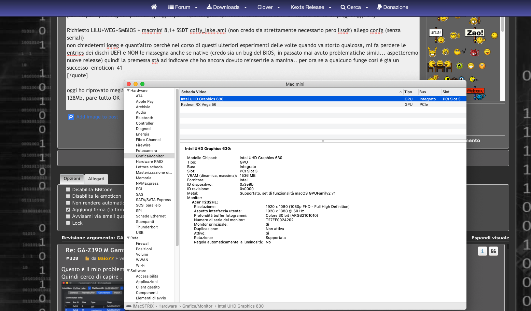The height and width of the screenshot is (311, 531).
Task: Enable the Lock checkbox
Action: (x=68, y=223)
